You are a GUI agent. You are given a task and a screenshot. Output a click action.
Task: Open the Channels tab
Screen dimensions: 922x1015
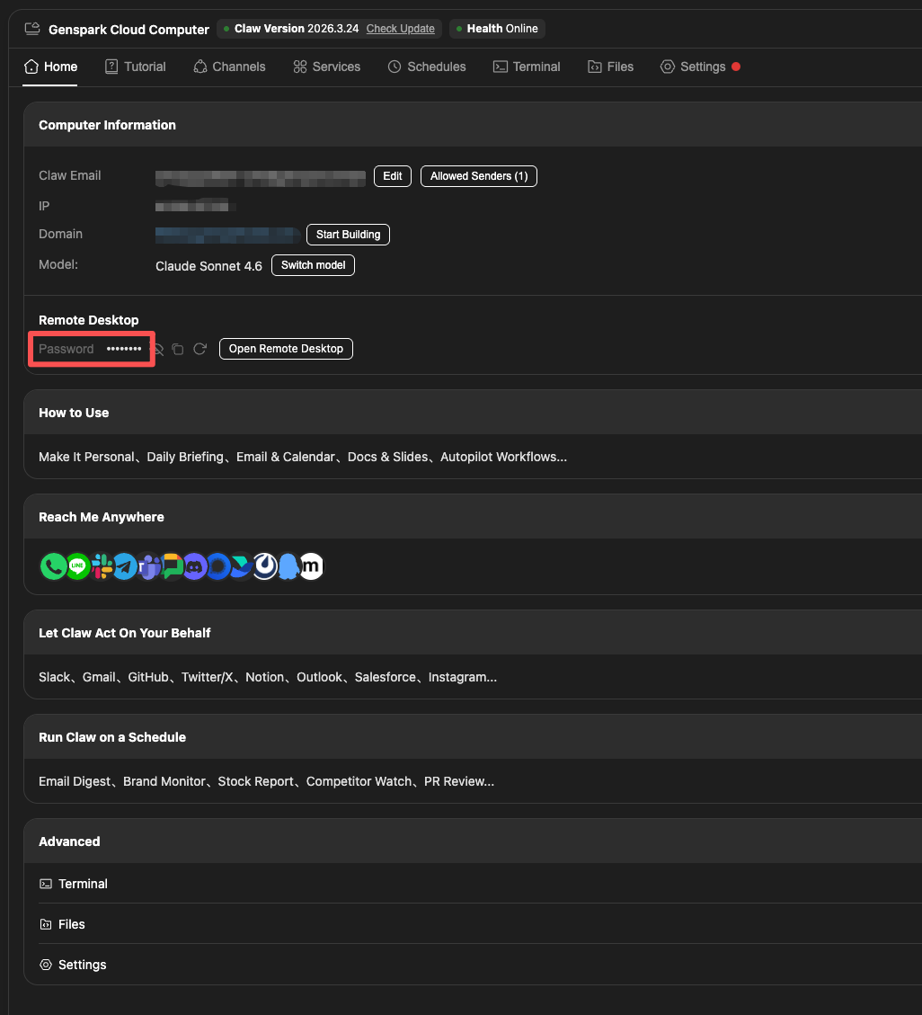(229, 67)
